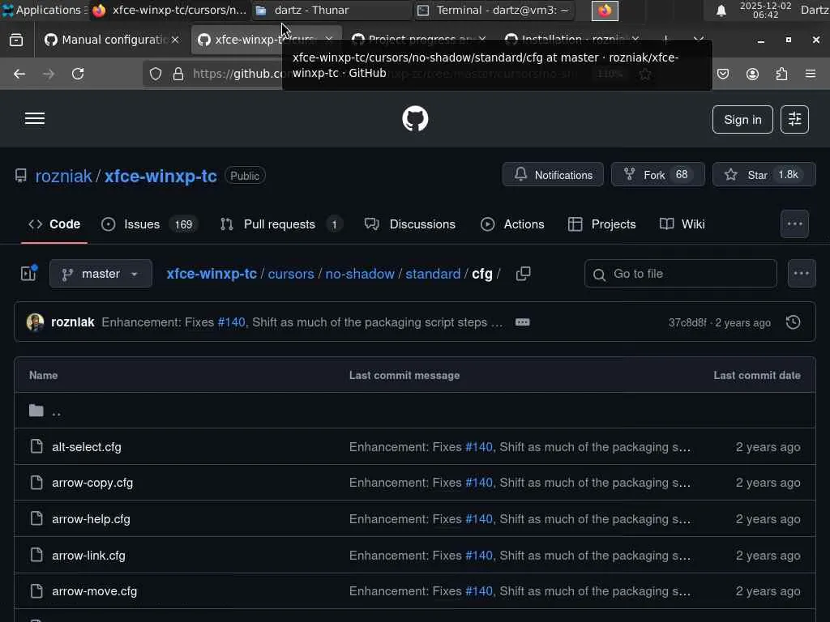Viewport: 830px width, 622px height.
Task: Open the Discussions tab
Action: pos(409,224)
